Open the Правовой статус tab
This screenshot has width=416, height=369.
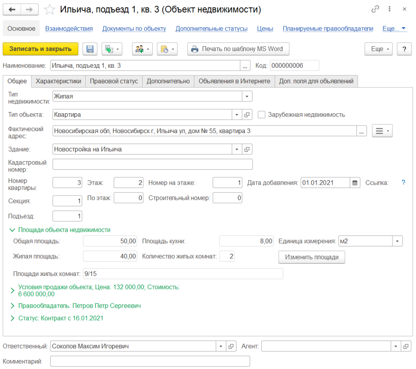[x=114, y=81]
